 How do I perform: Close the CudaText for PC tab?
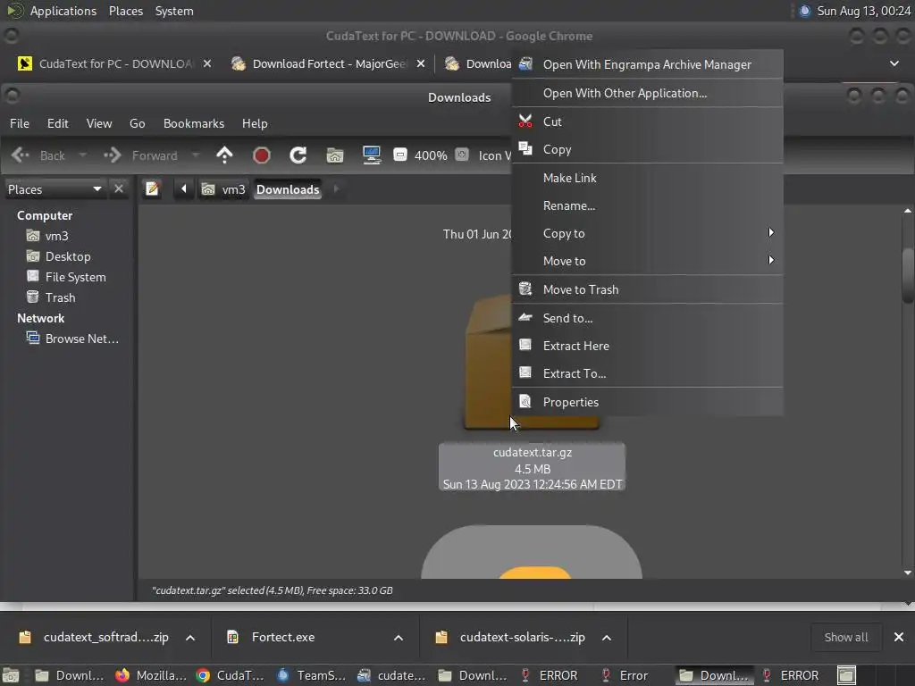pyautogui.click(x=207, y=63)
